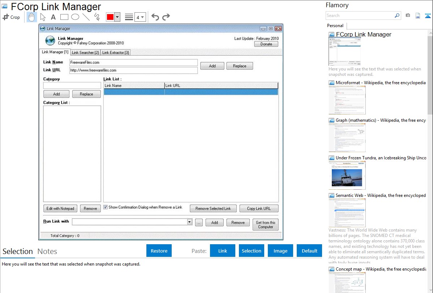Click the Restore button
This screenshot has height=293, width=433.
tap(159, 251)
